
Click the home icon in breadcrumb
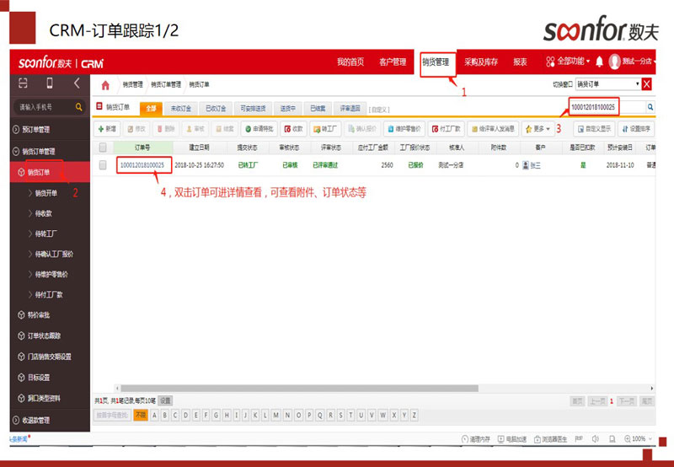point(105,85)
